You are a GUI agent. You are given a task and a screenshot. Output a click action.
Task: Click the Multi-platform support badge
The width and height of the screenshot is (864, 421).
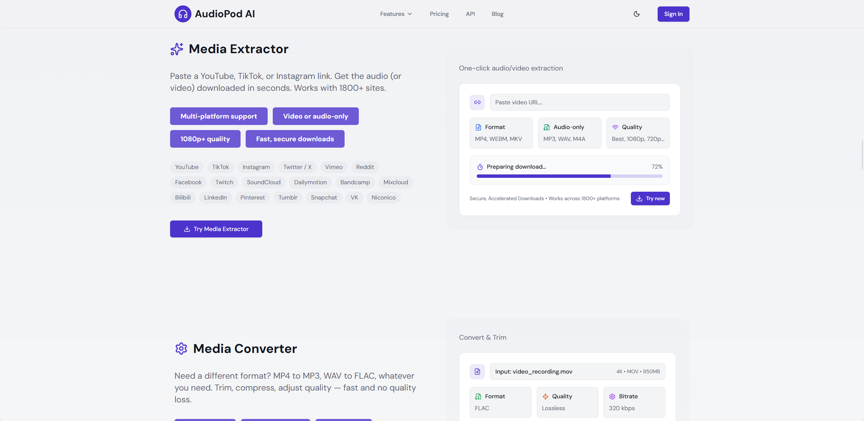(219, 116)
